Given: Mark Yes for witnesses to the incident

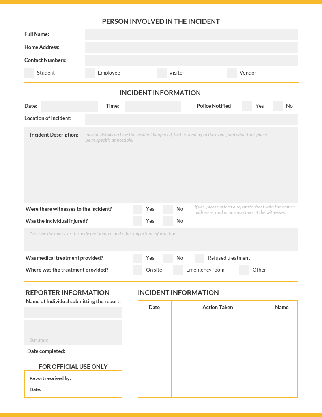Looking at the screenshot, I should pos(137,209).
